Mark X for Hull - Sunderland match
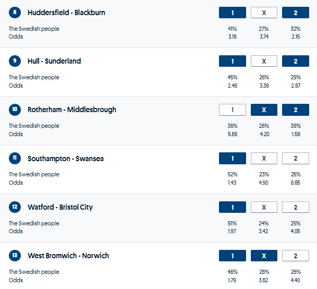The width and height of the screenshot is (317, 289). 264,61
